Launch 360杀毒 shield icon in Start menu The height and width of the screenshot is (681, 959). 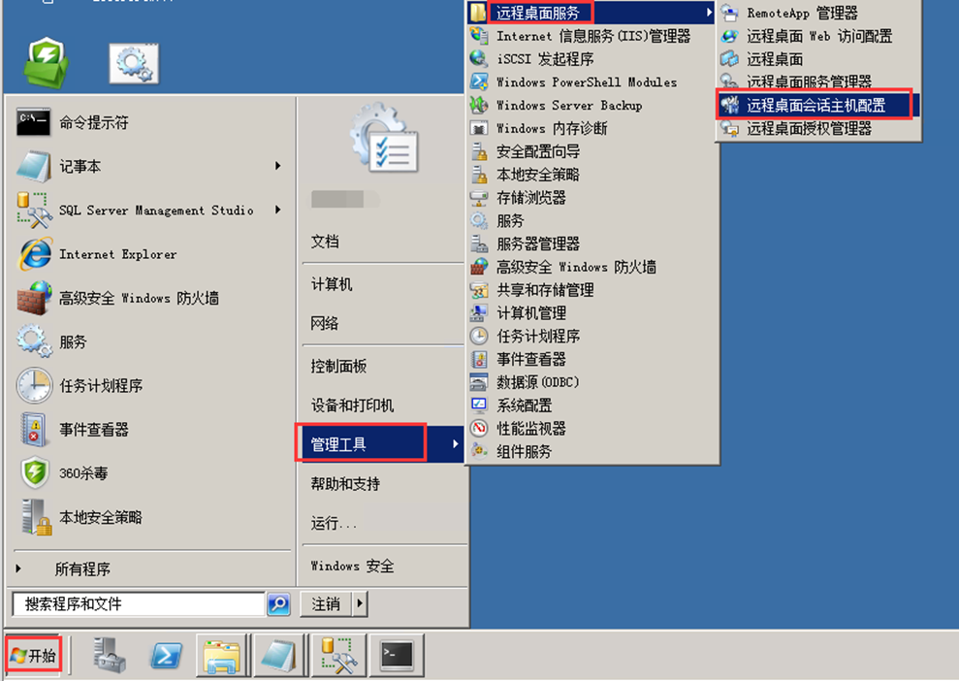pyautogui.click(x=34, y=473)
